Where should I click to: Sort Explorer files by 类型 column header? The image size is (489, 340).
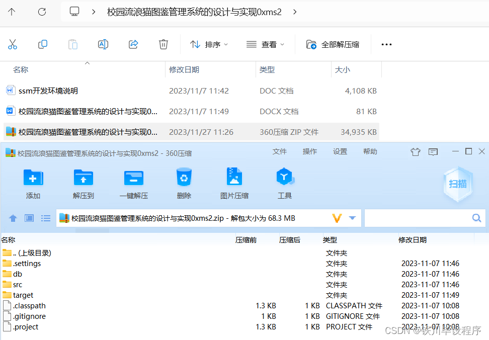(267, 69)
